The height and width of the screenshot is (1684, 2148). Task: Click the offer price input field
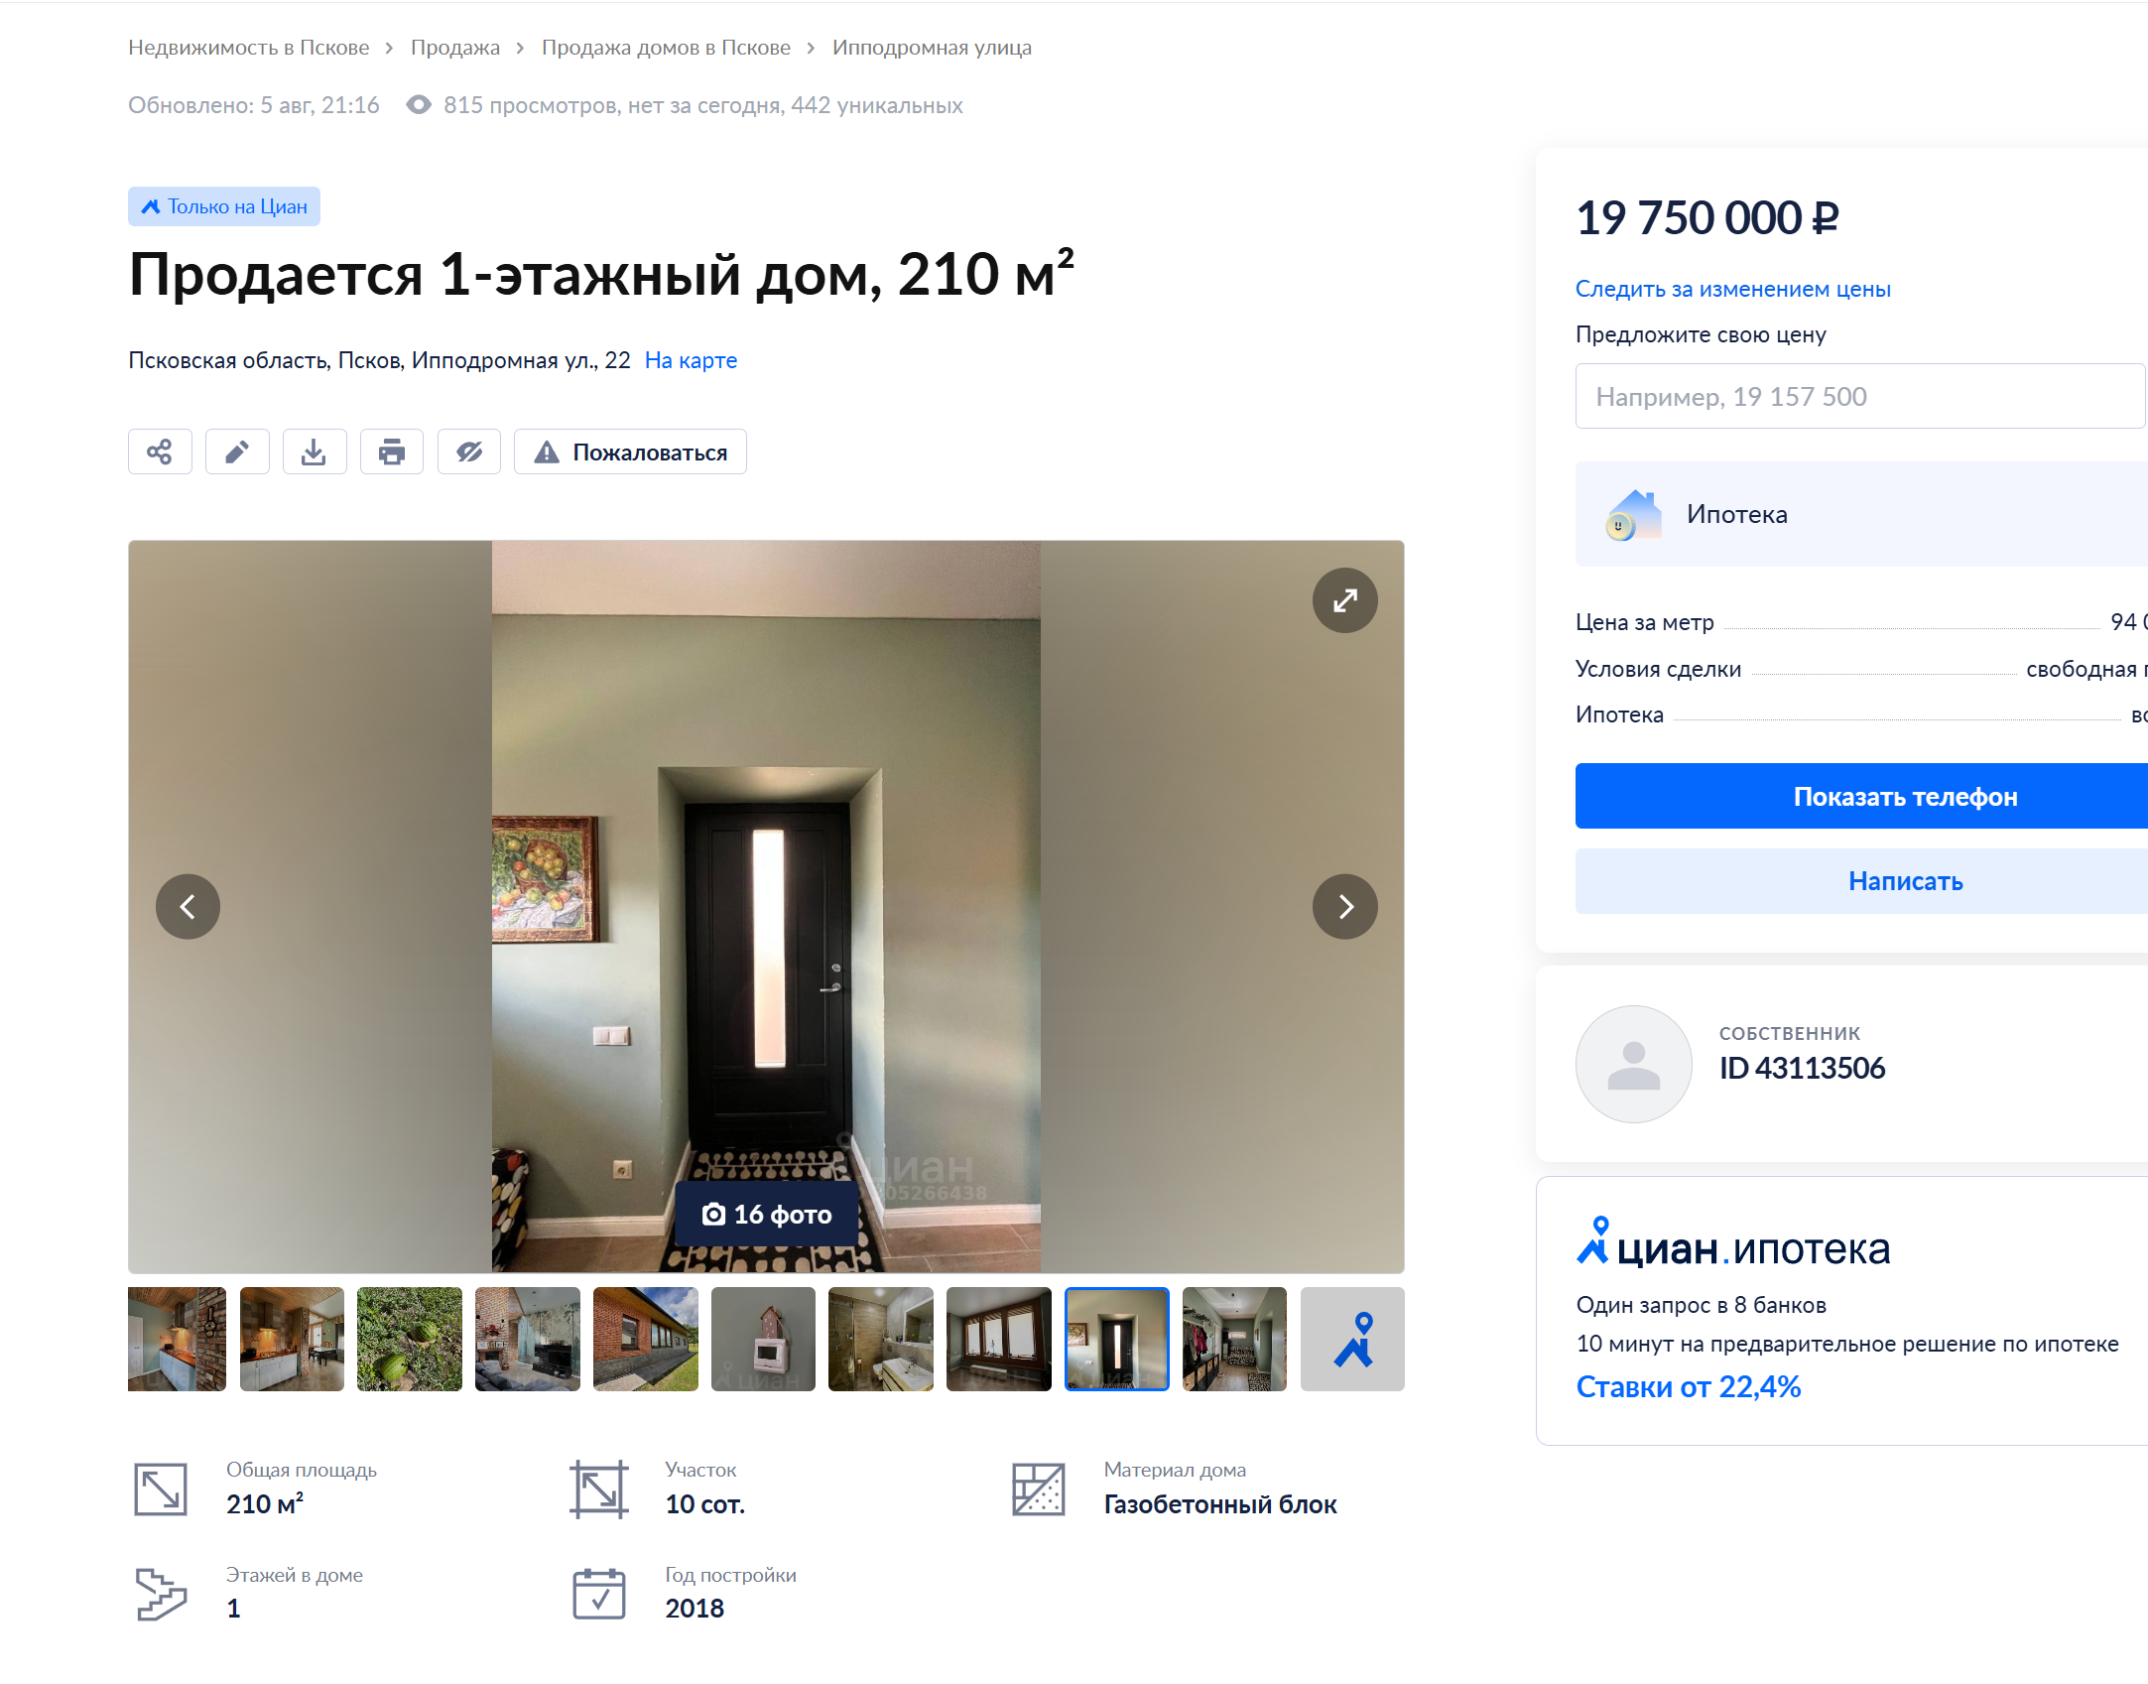[1861, 396]
